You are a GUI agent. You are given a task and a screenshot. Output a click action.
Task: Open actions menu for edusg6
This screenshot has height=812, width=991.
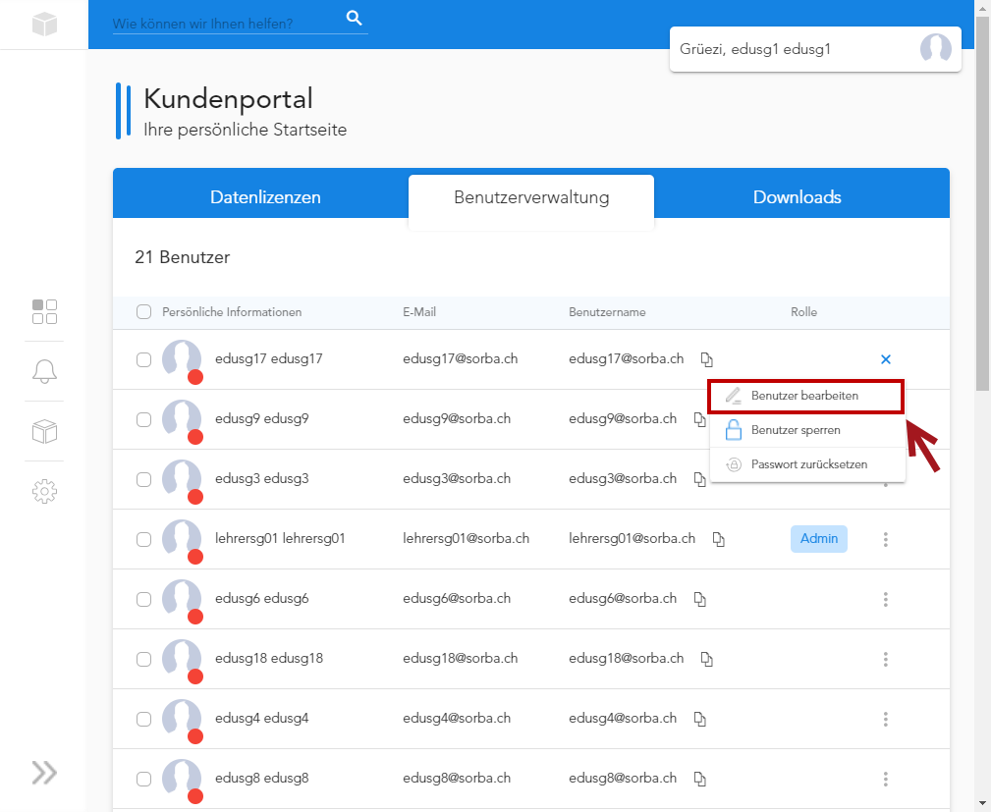click(886, 599)
